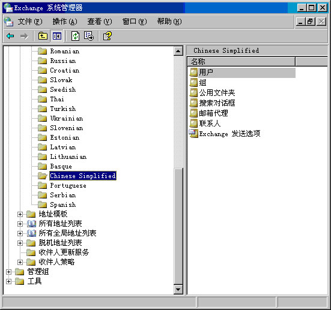Click the Export List toolbar icon
Viewport: 331px width, 310px height.
coord(89,36)
